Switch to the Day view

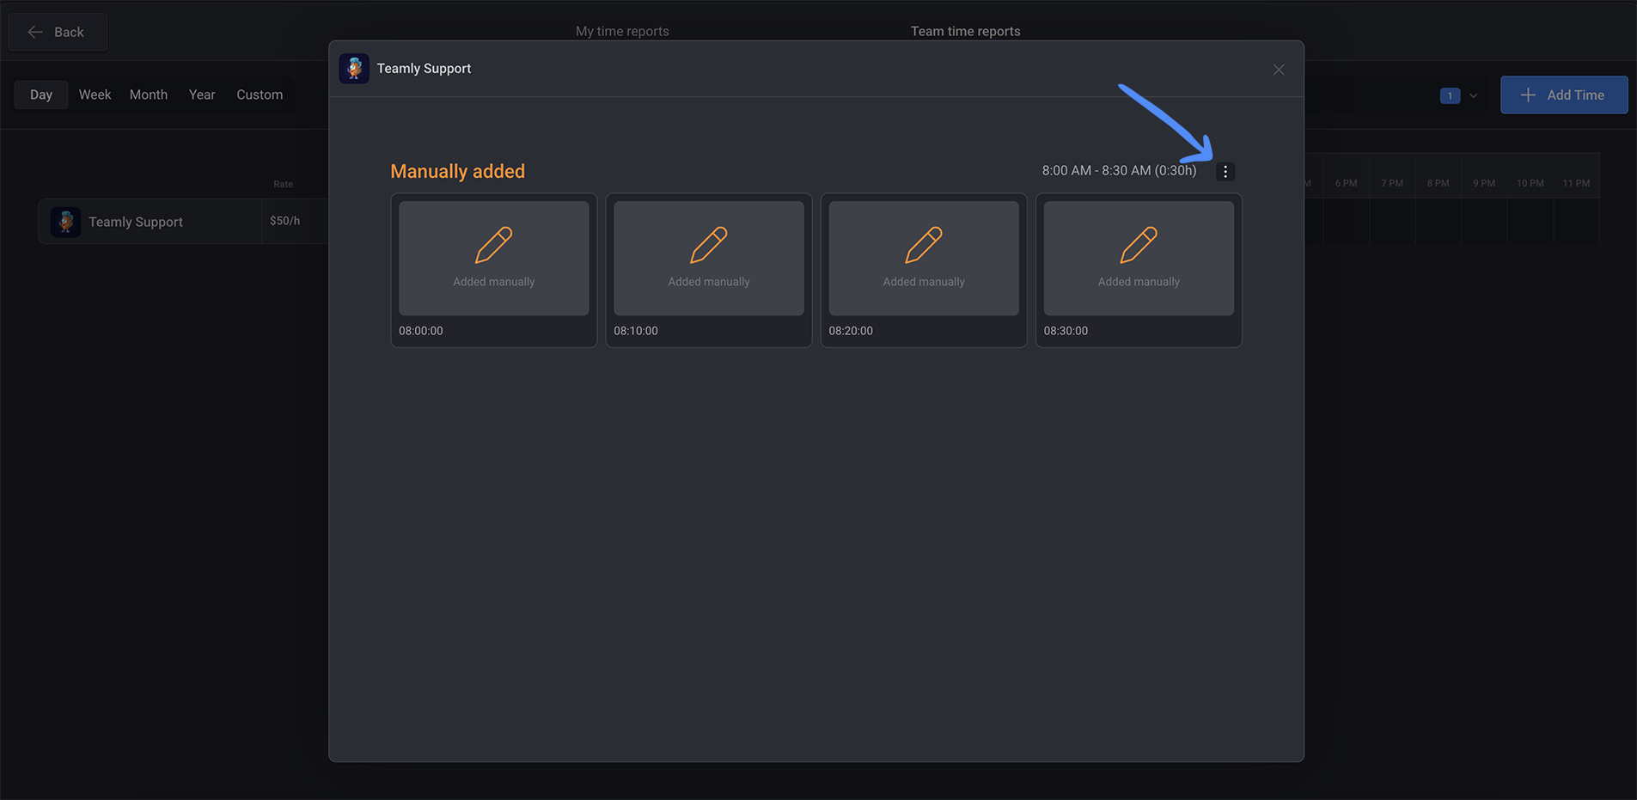[x=41, y=95]
